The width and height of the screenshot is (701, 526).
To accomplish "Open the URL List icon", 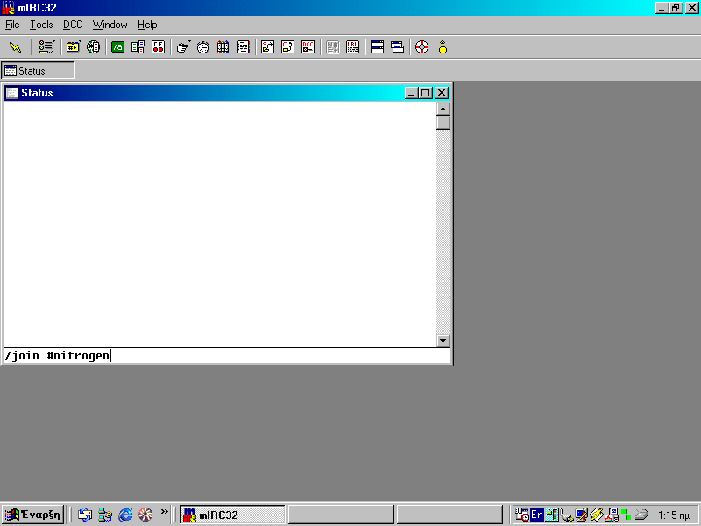I will pos(352,47).
